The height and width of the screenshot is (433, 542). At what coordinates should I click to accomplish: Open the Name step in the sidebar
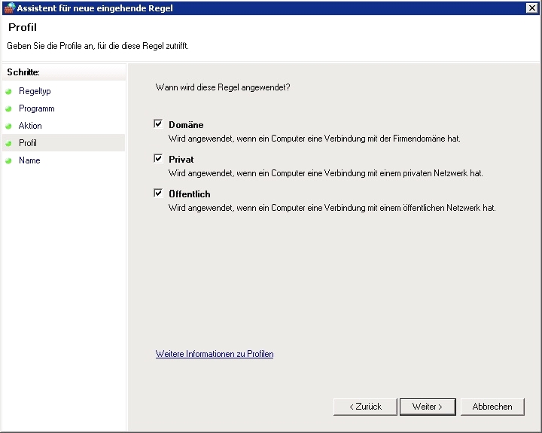click(x=29, y=160)
